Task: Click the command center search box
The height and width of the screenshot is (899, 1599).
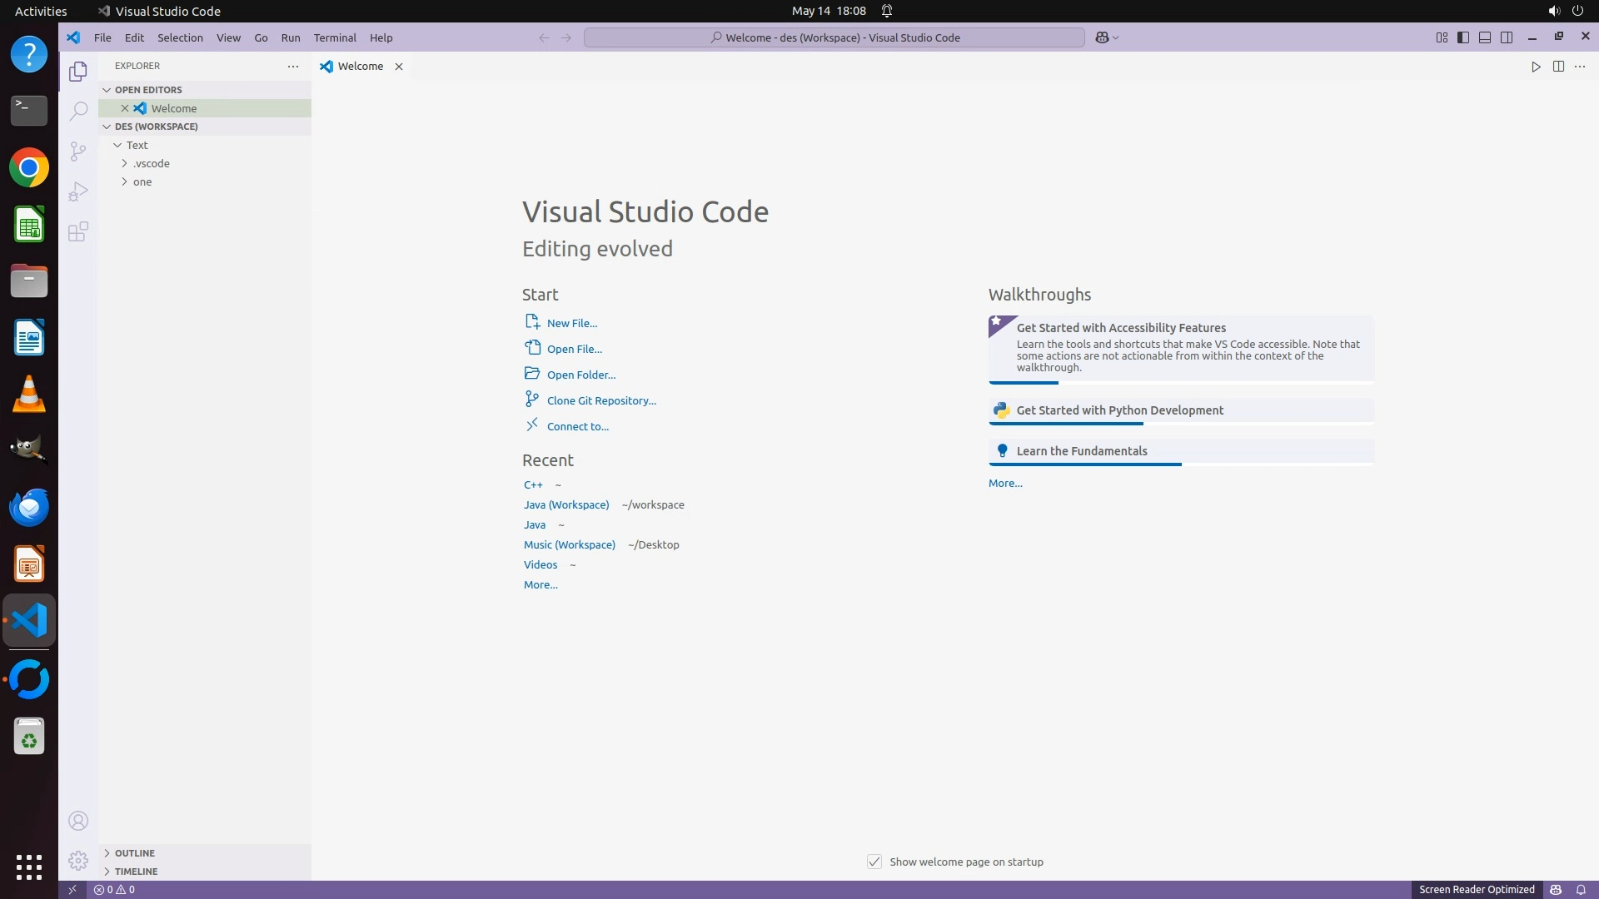Action: [834, 37]
